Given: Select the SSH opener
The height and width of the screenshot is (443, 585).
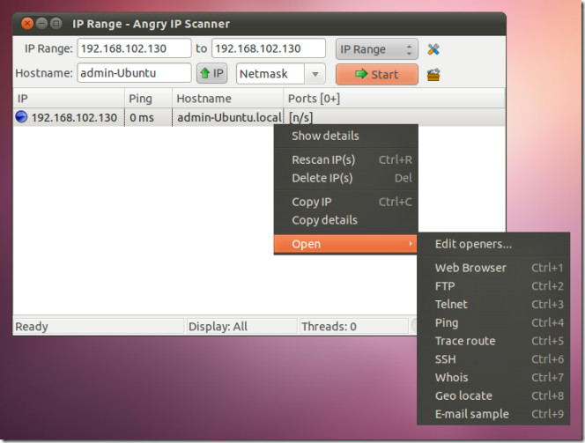Looking at the screenshot, I should 493,359.
